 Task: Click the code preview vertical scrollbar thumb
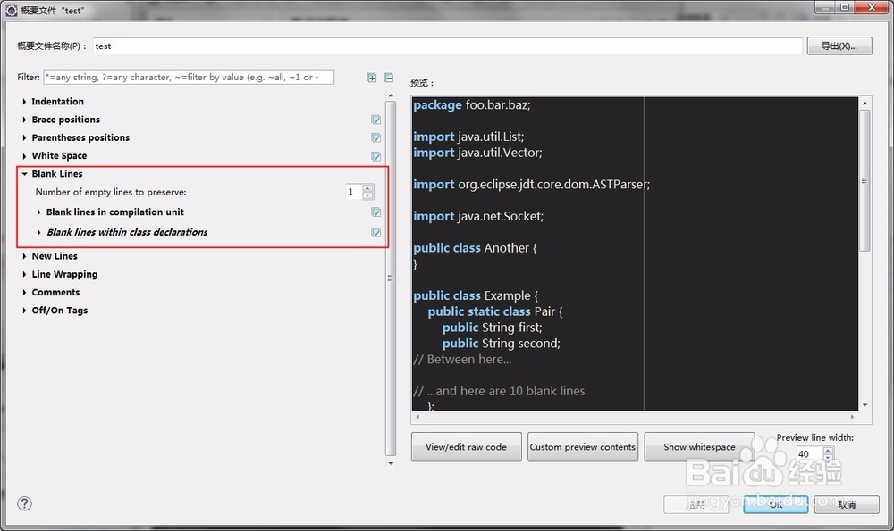864,180
